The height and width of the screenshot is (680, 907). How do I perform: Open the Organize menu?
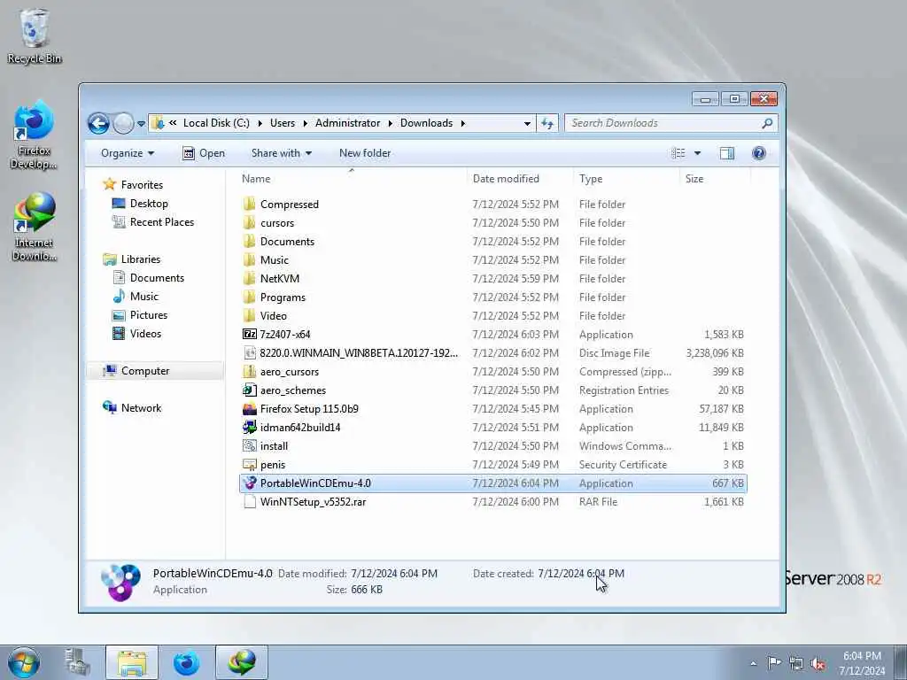(x=128, y=153)
